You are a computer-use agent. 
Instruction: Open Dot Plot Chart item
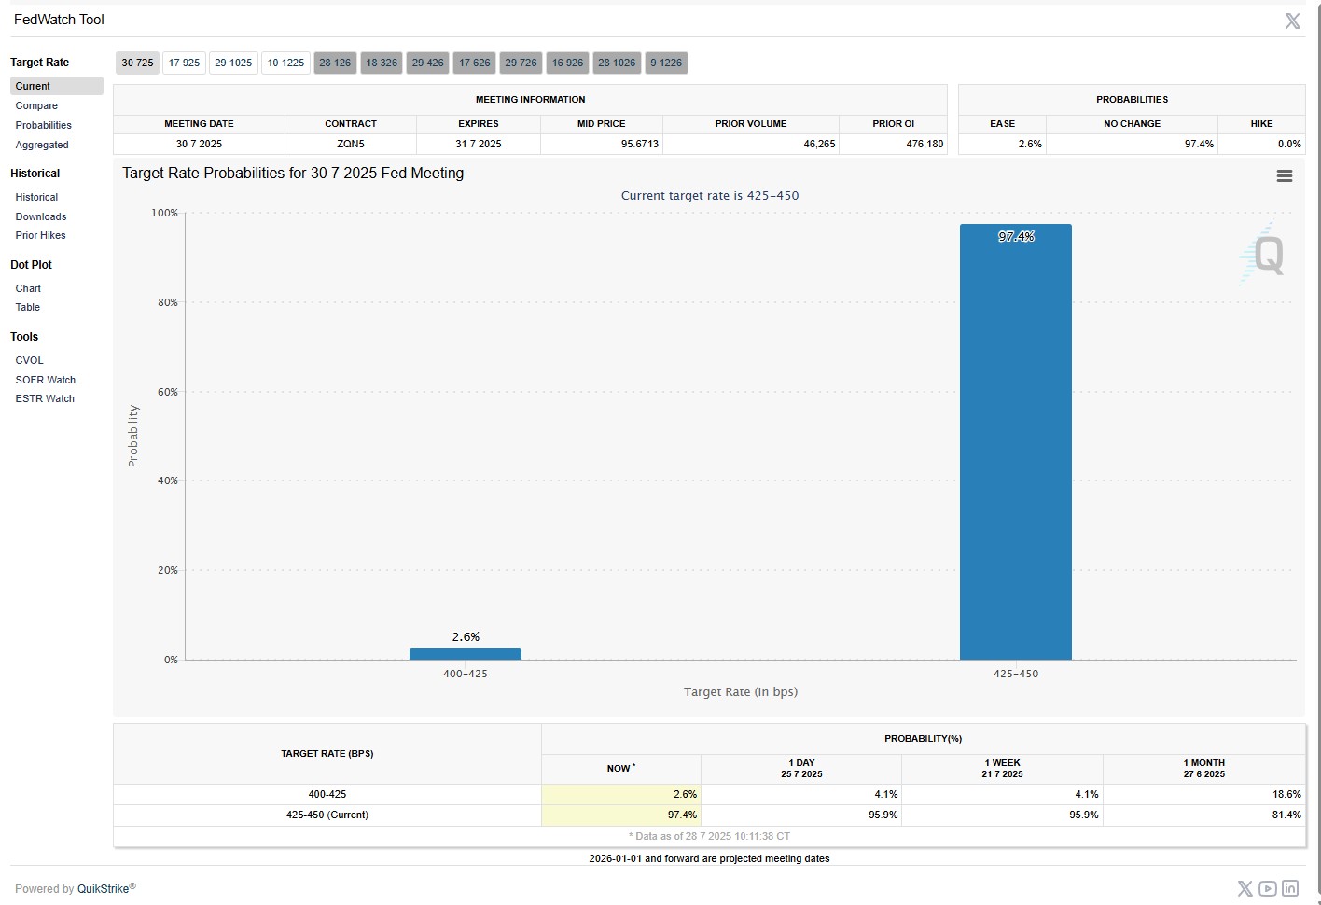(x=28, y=288)
